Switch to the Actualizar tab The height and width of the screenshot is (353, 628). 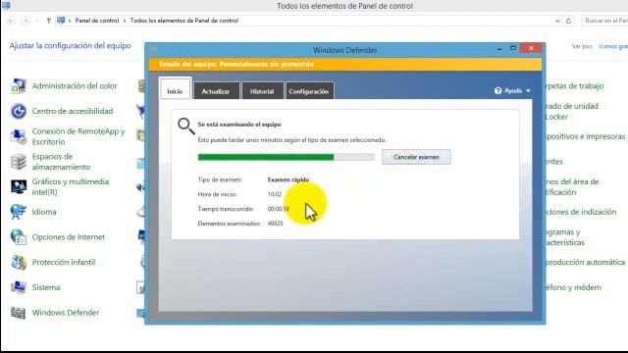pos(216,91)
